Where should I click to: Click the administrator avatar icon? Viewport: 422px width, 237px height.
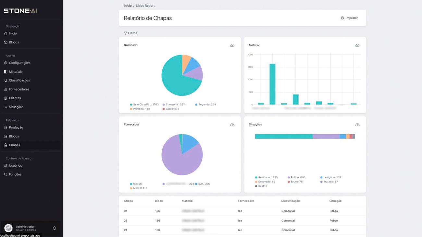coord(8,228)
